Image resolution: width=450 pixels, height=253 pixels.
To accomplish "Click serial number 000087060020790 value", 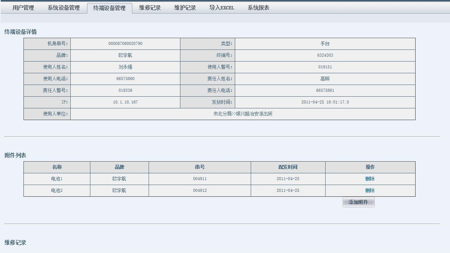I will click(125, 44).
